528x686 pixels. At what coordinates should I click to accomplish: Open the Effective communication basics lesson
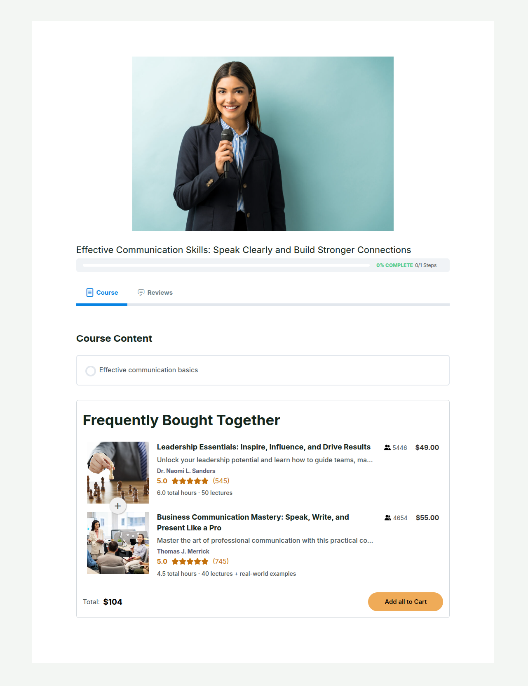pyautogui.click(x=263, y=370)
